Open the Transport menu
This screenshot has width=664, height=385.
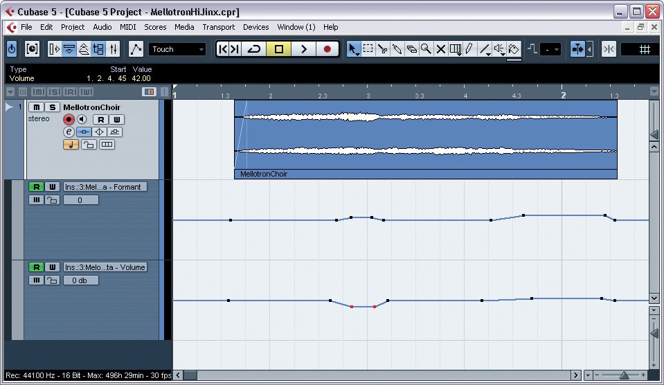point(219,27)
